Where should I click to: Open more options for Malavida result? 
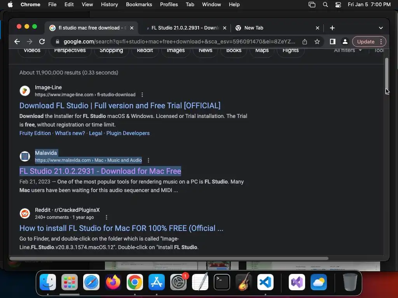(x=148, y=160)
